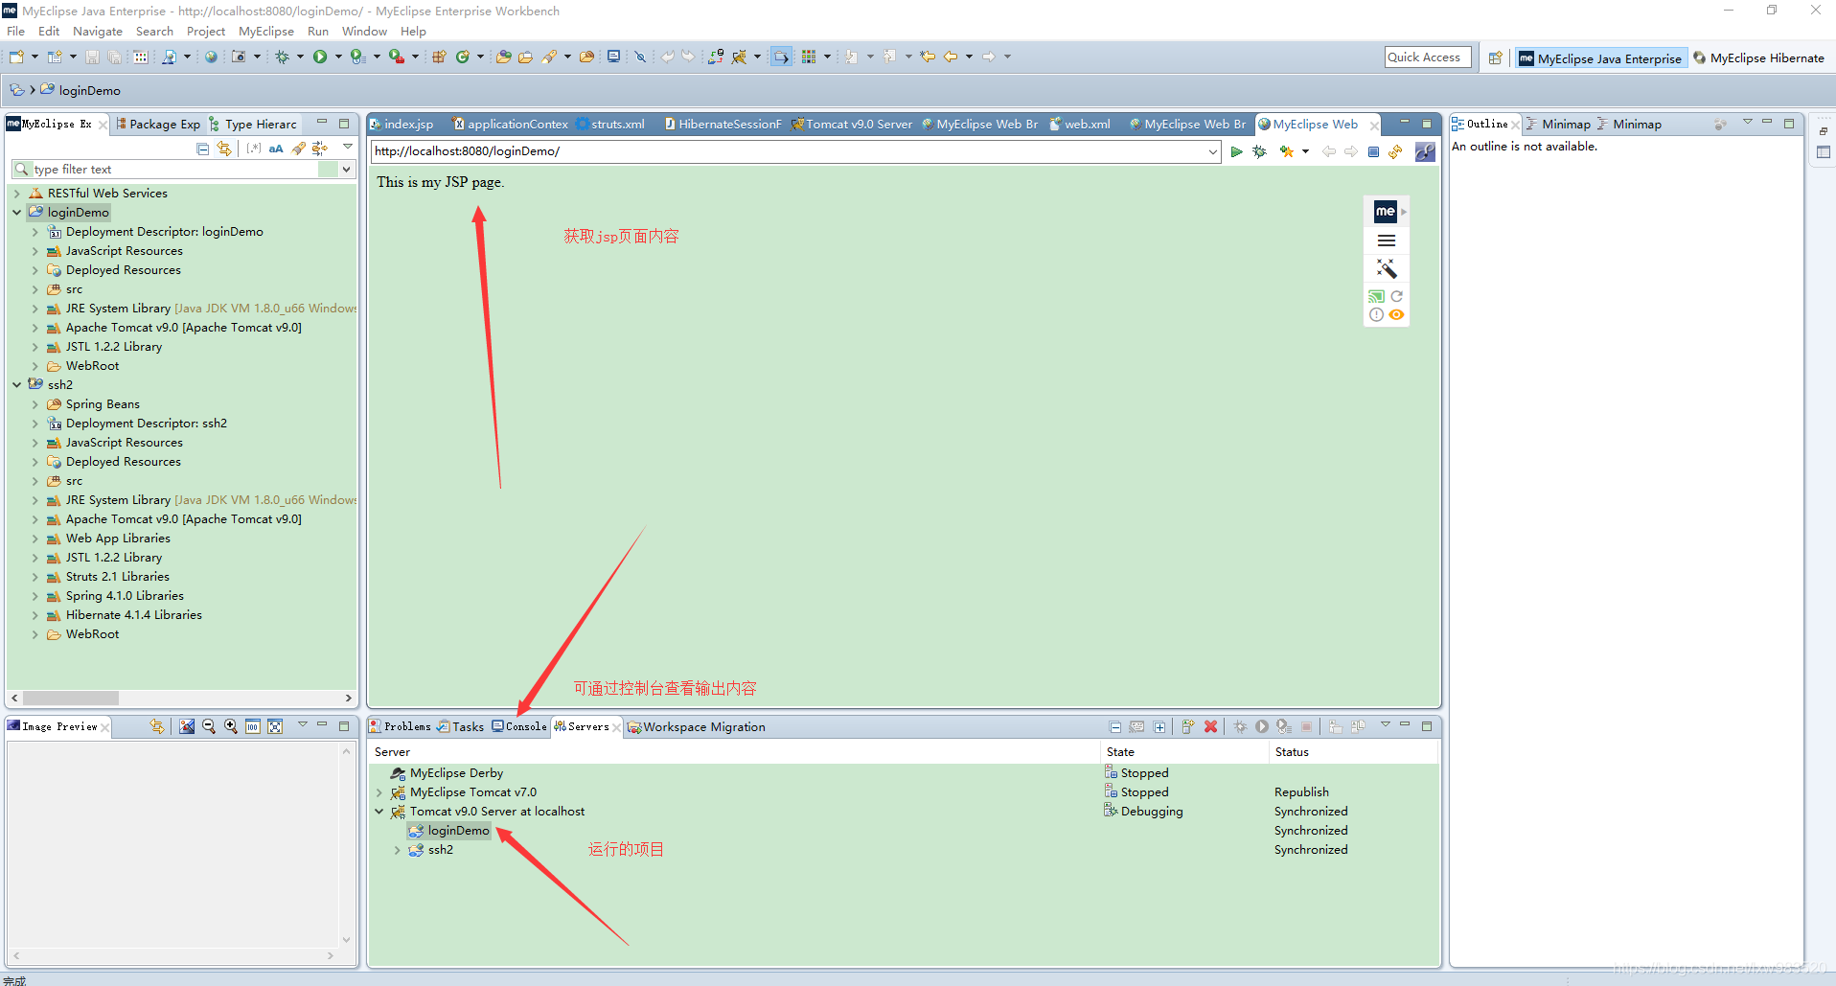Toggle Fit Image button in Image Preview
This screenshot has height=986, width=1836.
(x=275, y=726)
